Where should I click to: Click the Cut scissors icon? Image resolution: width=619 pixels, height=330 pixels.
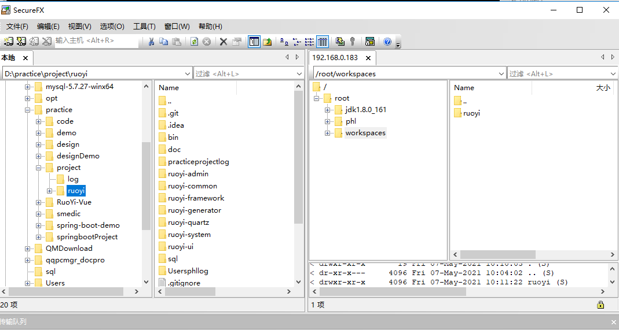coord(151,42)
